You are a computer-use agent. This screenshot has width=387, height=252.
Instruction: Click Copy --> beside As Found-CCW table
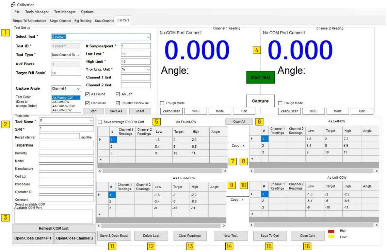[237, 200]
